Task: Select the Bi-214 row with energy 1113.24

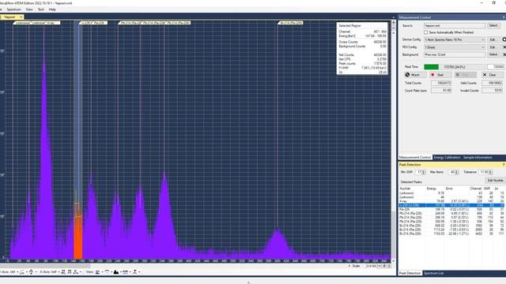Action: pos(451,230)
